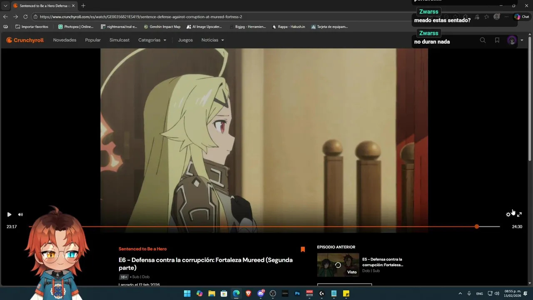Click the browser address bar URL
The width and height of the screenshot is (533, 300).
[x=141, y=17]
